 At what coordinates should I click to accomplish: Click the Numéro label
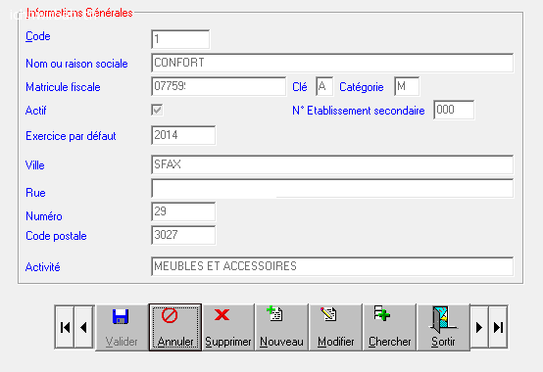pyautogui.click(x=44, y=216)
